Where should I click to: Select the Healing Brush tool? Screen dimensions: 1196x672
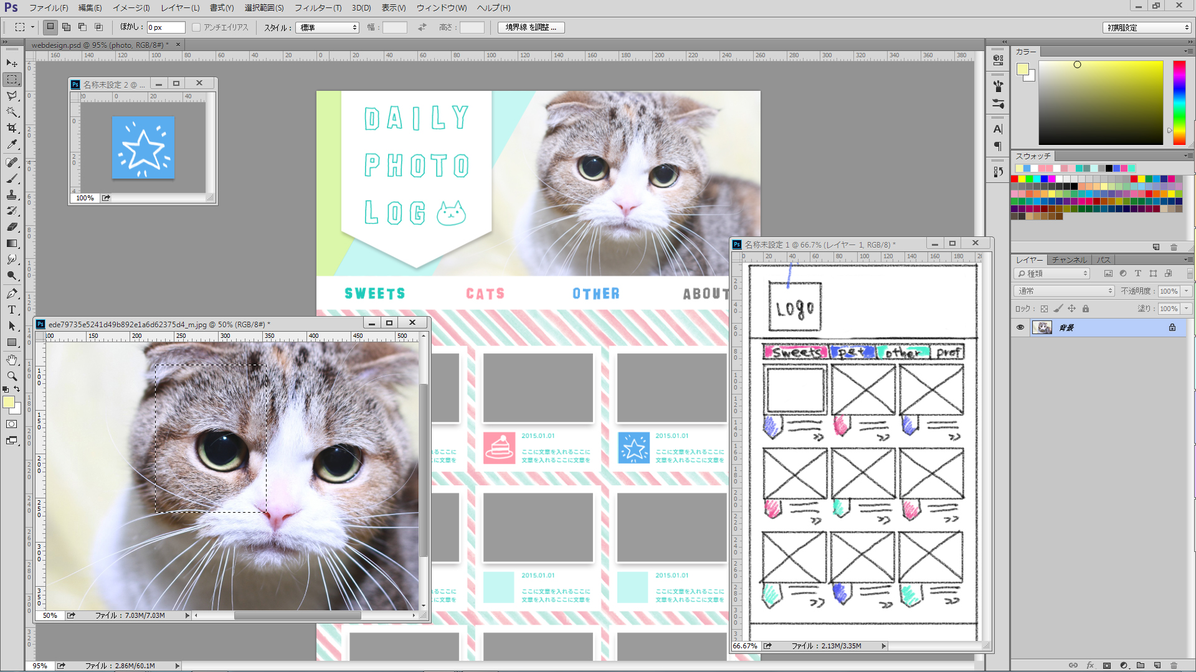tap(12, 162)
